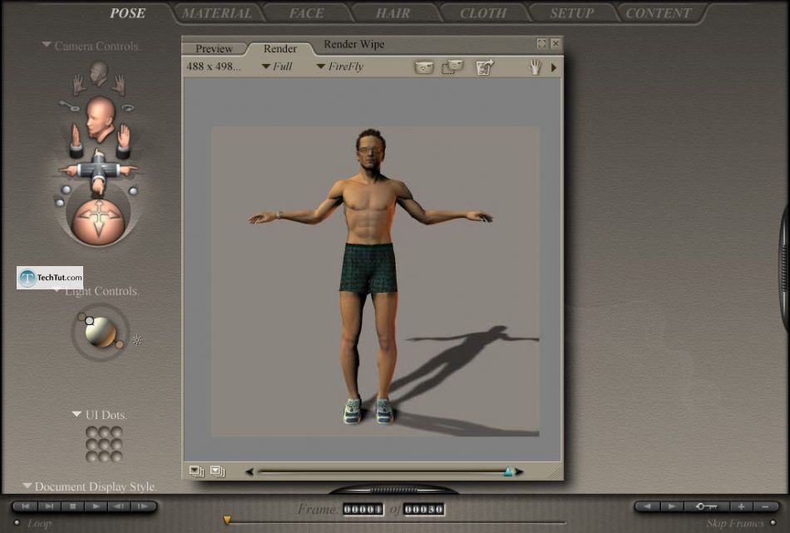Open the Full render size dropdown
Viewport: 790px width, 533px height.
277,67
